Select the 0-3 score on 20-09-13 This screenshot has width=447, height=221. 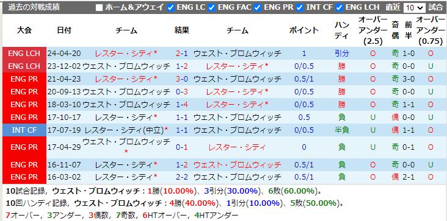click(x=181, y=92)
